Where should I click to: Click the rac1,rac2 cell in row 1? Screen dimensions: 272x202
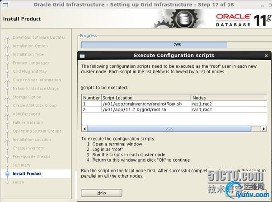pyautogui.click(x=229, y=104)
